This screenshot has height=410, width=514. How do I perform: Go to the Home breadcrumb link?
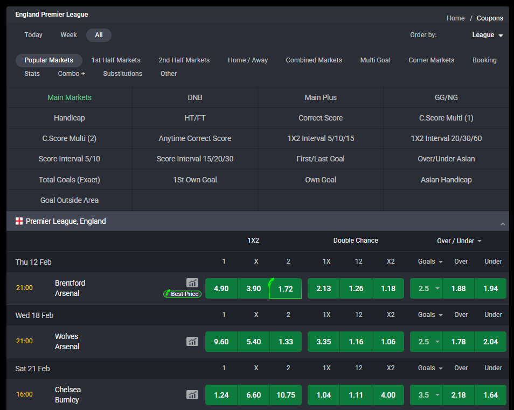coord(455,18)
